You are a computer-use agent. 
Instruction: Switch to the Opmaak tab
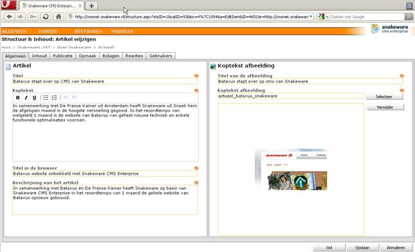point(88,56)
